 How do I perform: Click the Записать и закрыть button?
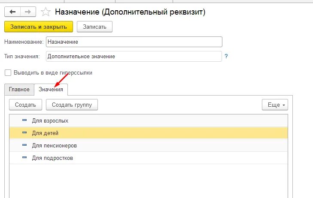(x=39, y=27)
